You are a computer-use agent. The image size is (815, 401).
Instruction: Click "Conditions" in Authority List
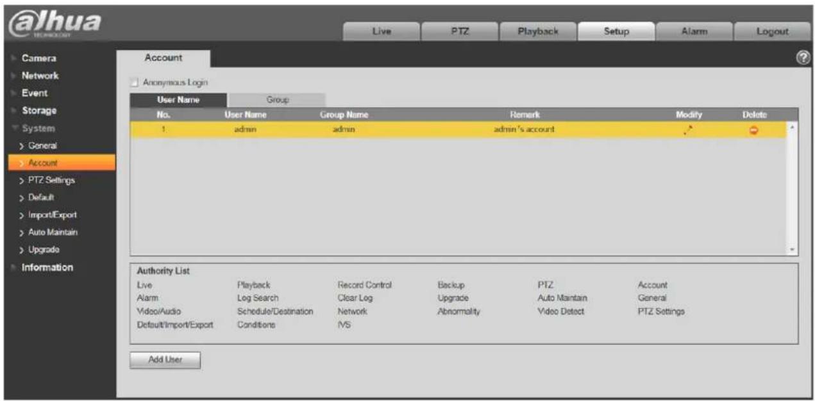(256, 325)
